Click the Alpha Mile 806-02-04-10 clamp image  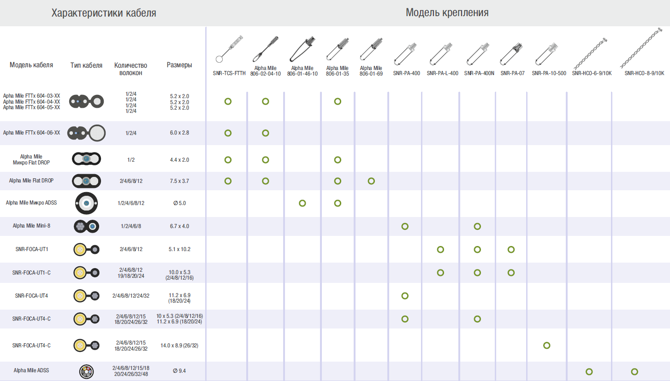pos(266,49)
